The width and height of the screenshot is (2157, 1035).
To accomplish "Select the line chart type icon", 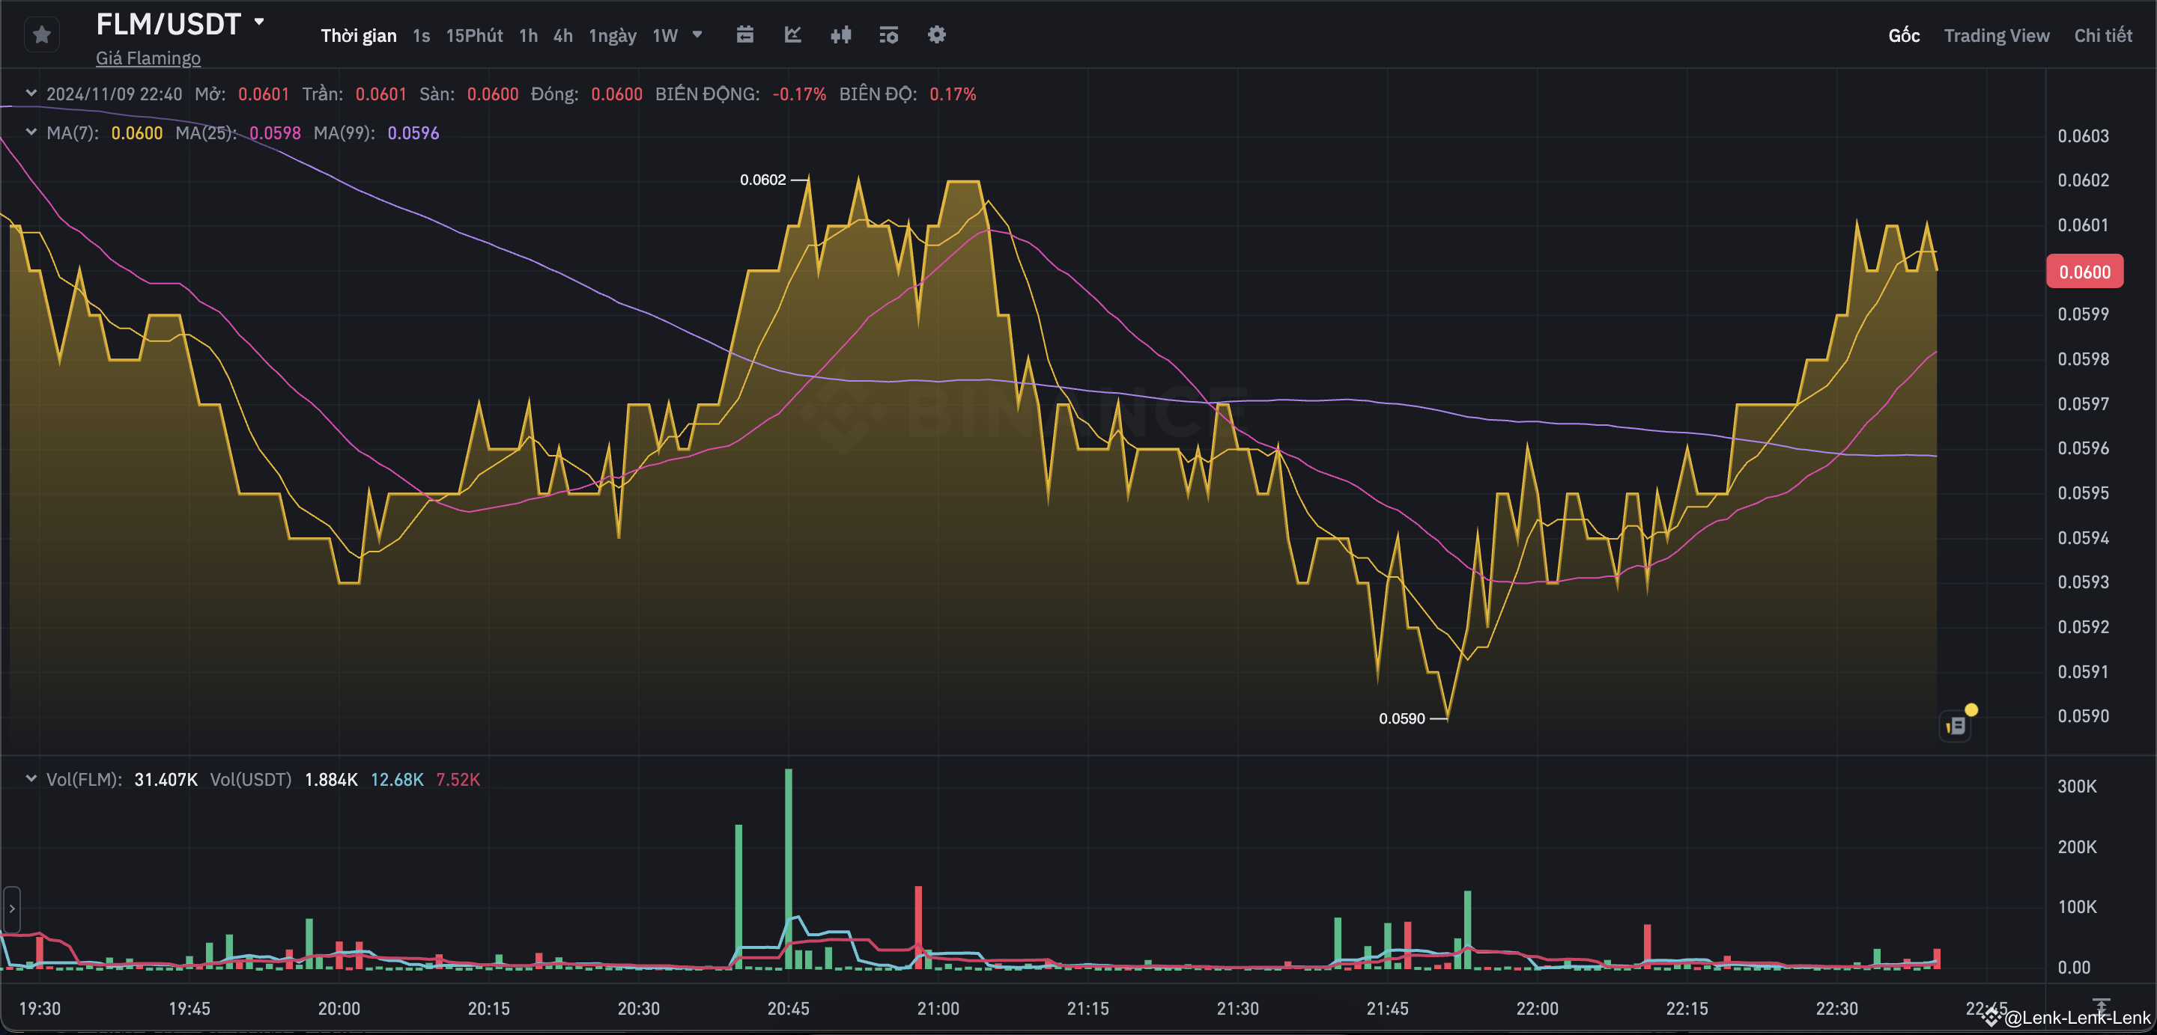I will click(792, 35).
